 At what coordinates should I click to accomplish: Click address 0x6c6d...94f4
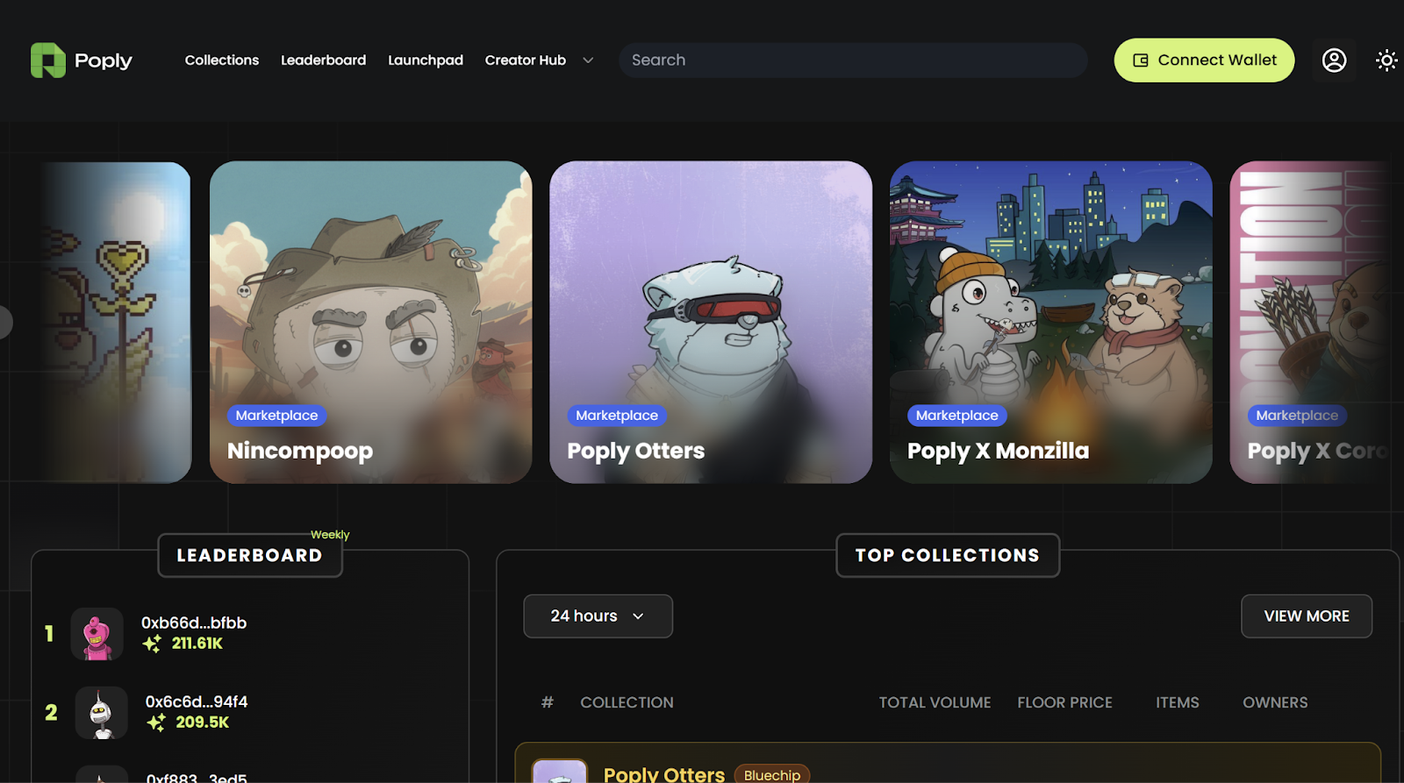click(197, 701)
